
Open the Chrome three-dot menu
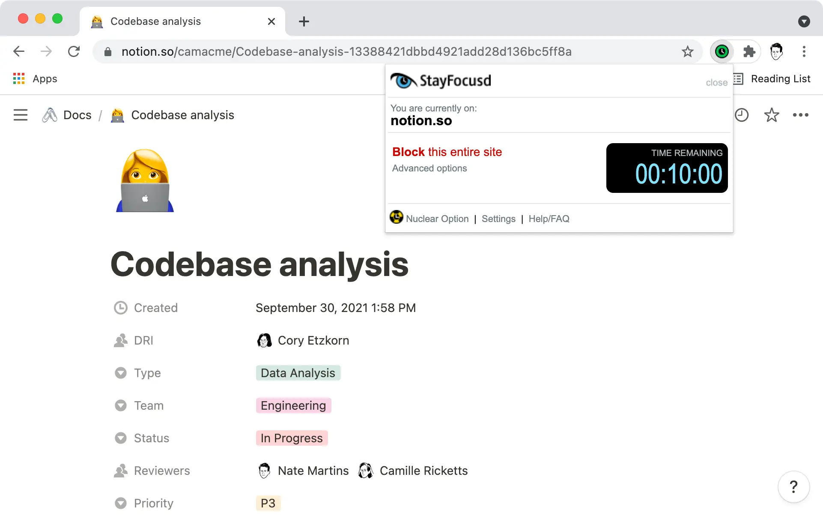tap(804, 52)
